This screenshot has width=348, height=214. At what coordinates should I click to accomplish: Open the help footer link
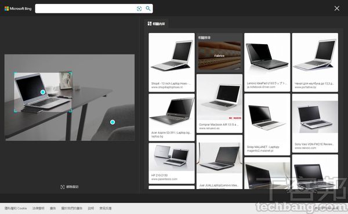91,208
